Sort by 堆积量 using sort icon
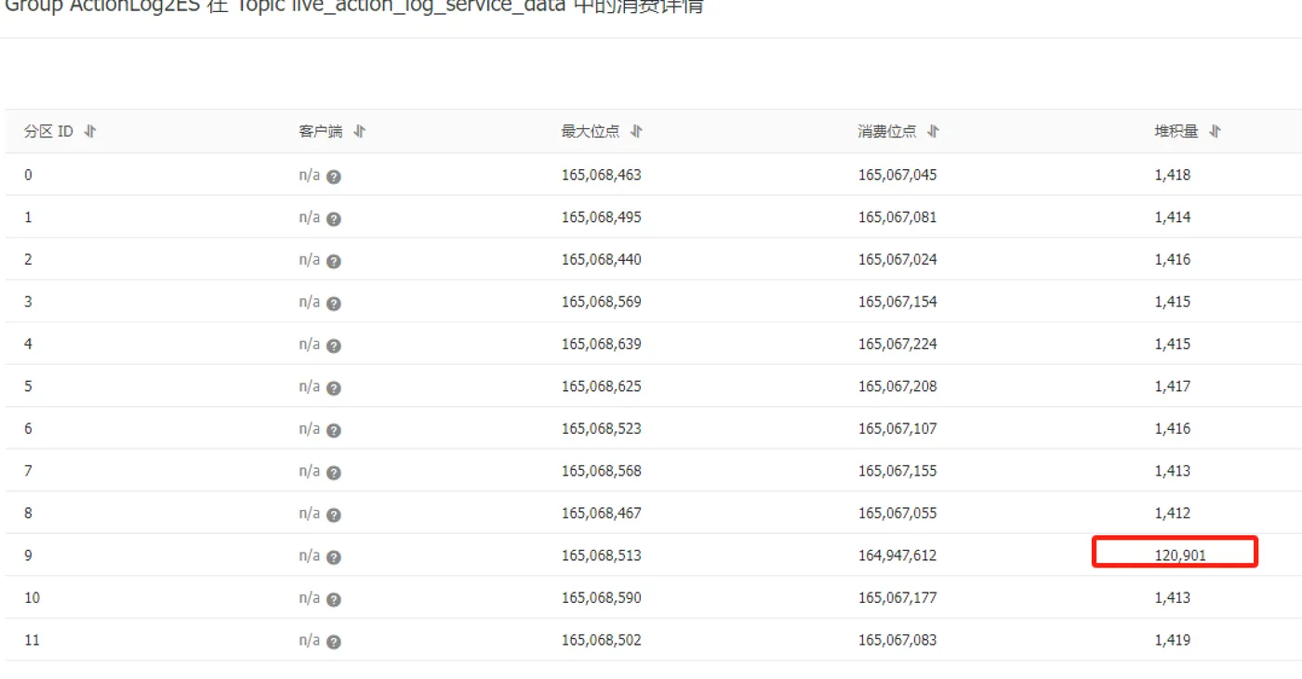Image resolution: width=1302 pixels, height=679 pixels. (x=1215, y=132)
